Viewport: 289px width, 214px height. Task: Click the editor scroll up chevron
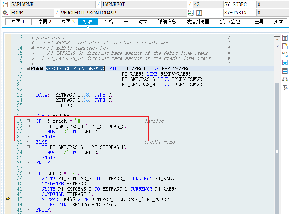277,40
